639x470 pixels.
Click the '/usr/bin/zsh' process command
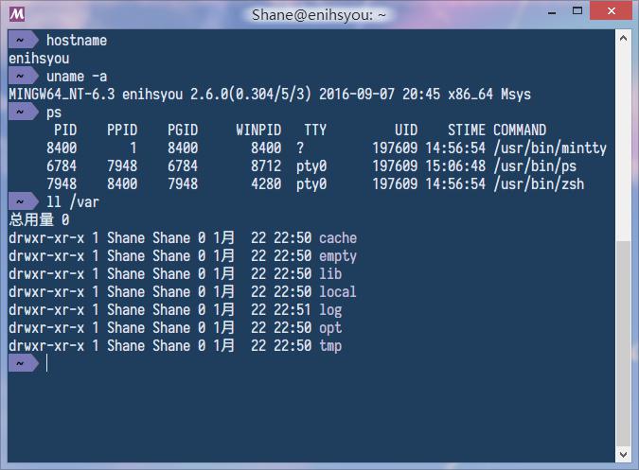click(538, 184)
